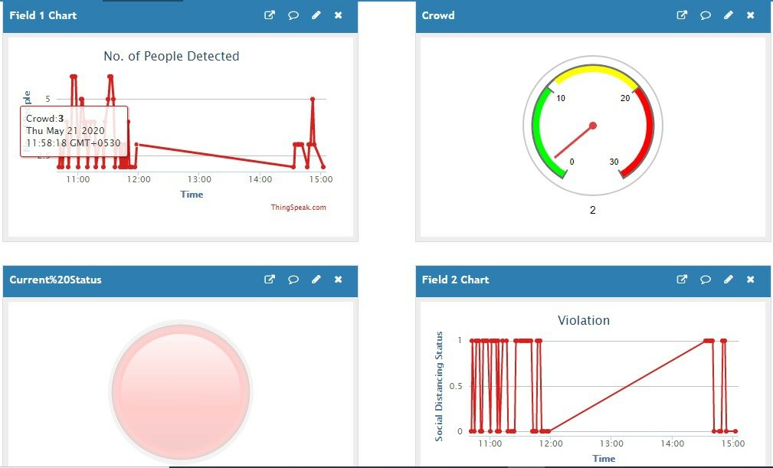Follow the ThingSpeak.com link
Screen dimensions: 773x468
pyautogui.click(x=298, y=207)
